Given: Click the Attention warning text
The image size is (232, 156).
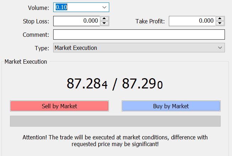Looking at the screenshot, I should 115,141.
